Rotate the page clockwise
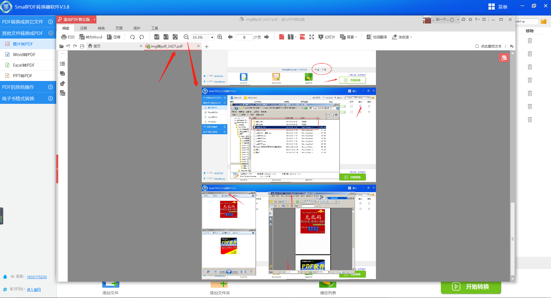551x298 pixels. (x=132, y=37)
